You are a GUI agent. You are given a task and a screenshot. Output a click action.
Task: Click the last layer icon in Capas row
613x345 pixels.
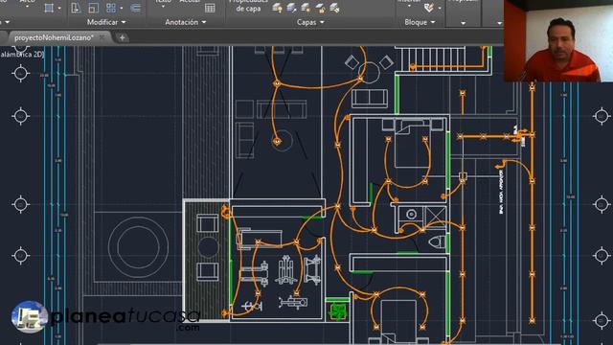(334, 8)
